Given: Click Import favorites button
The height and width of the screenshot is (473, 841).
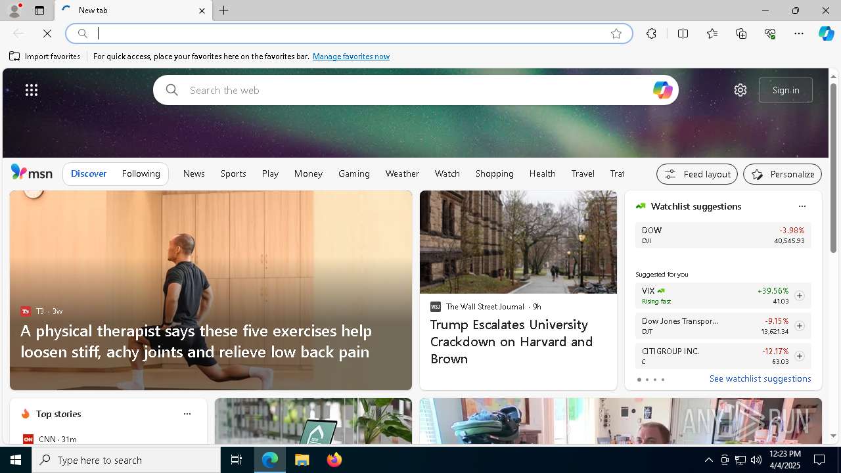Looking at the screenshot, I should (x=45, y=56).
